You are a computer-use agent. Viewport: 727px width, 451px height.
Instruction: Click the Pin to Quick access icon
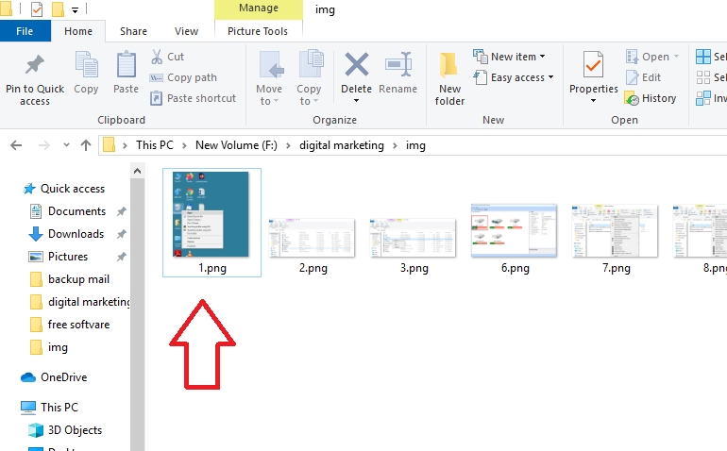(35, 66)
